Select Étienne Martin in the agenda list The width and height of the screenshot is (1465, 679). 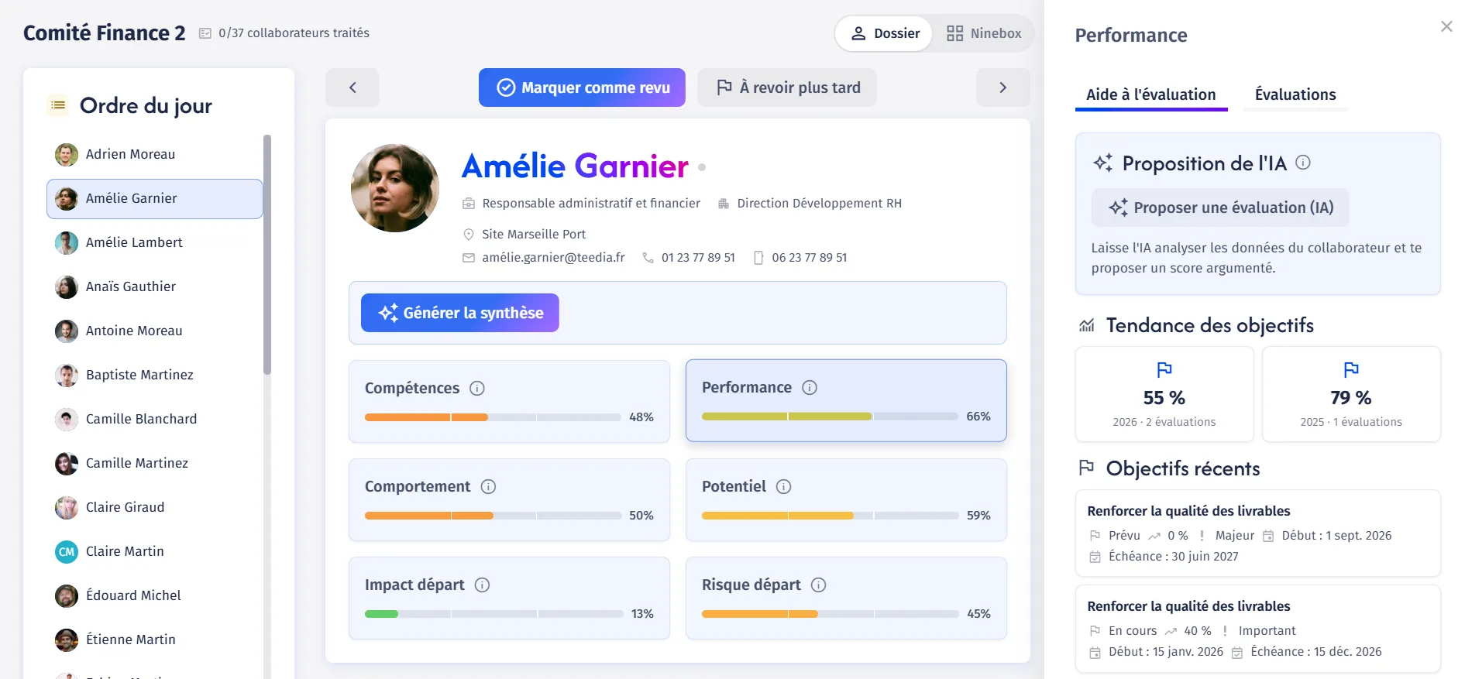(155, 640)
